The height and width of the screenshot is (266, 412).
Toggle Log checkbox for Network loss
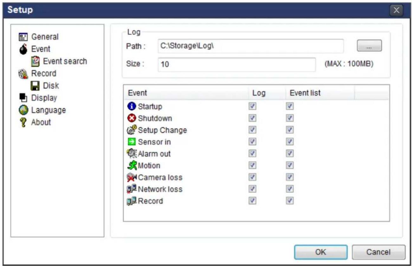[x=253, y=189]
